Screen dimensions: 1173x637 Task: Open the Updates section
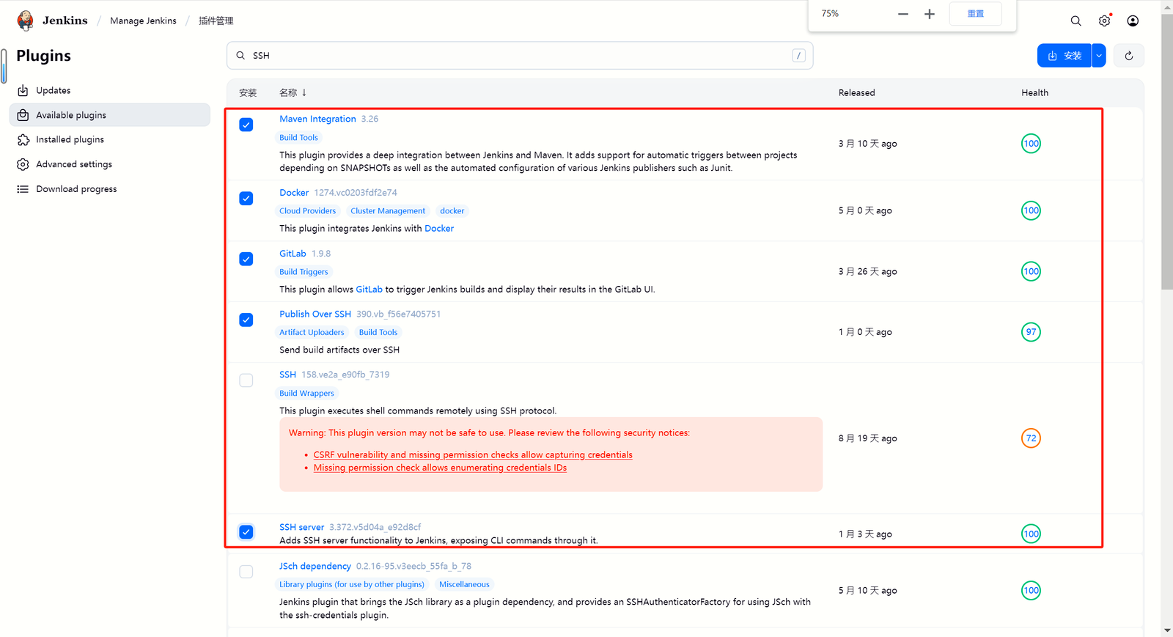coord(110,90)
